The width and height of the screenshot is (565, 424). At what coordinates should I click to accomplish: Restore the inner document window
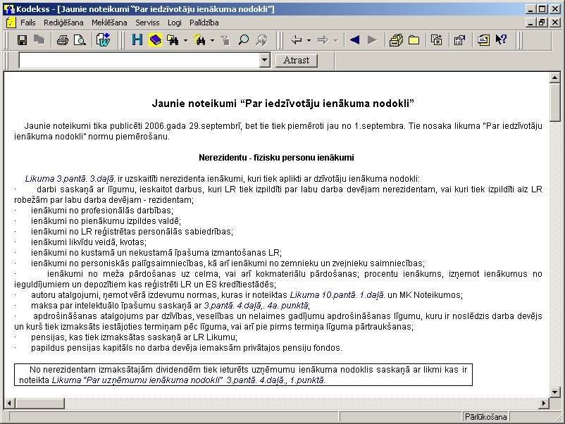[x=542, y=23]
